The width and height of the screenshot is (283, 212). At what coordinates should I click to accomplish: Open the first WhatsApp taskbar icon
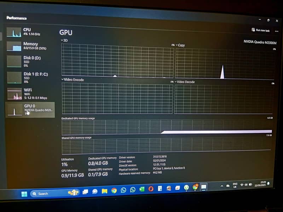coord(123,190)
